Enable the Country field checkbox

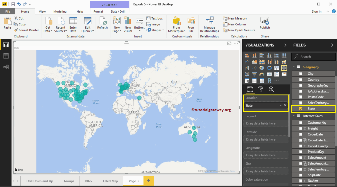(301, 80)
